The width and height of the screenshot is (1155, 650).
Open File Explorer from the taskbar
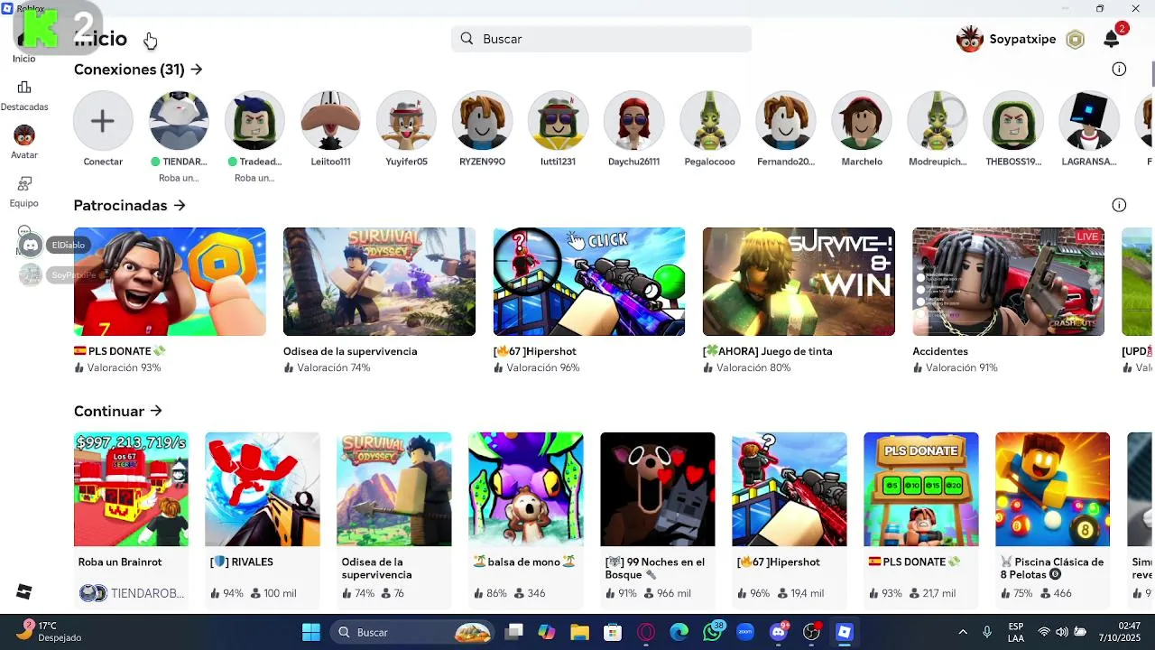pyautogui.click(x=579, y=632)
